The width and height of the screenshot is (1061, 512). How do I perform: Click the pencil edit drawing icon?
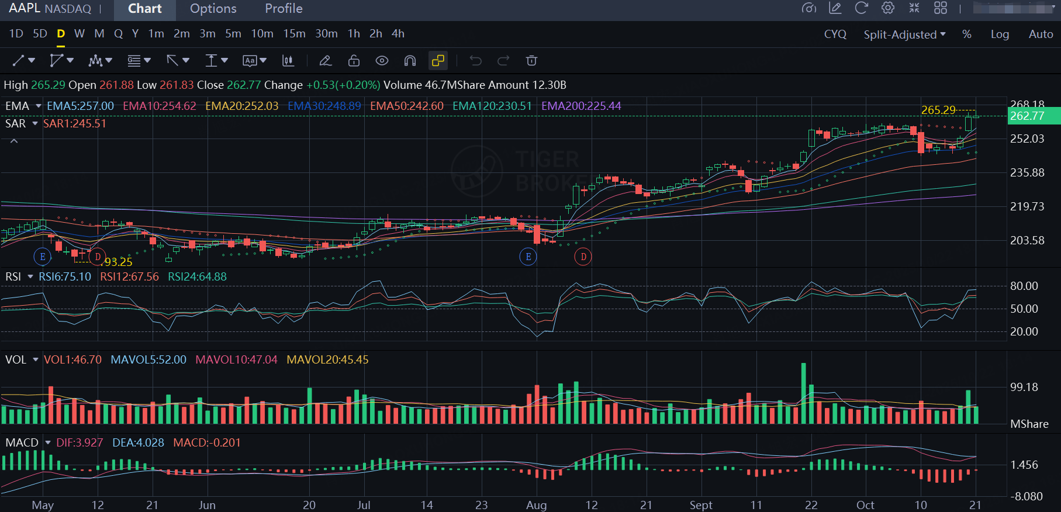(x=326, y=61)
